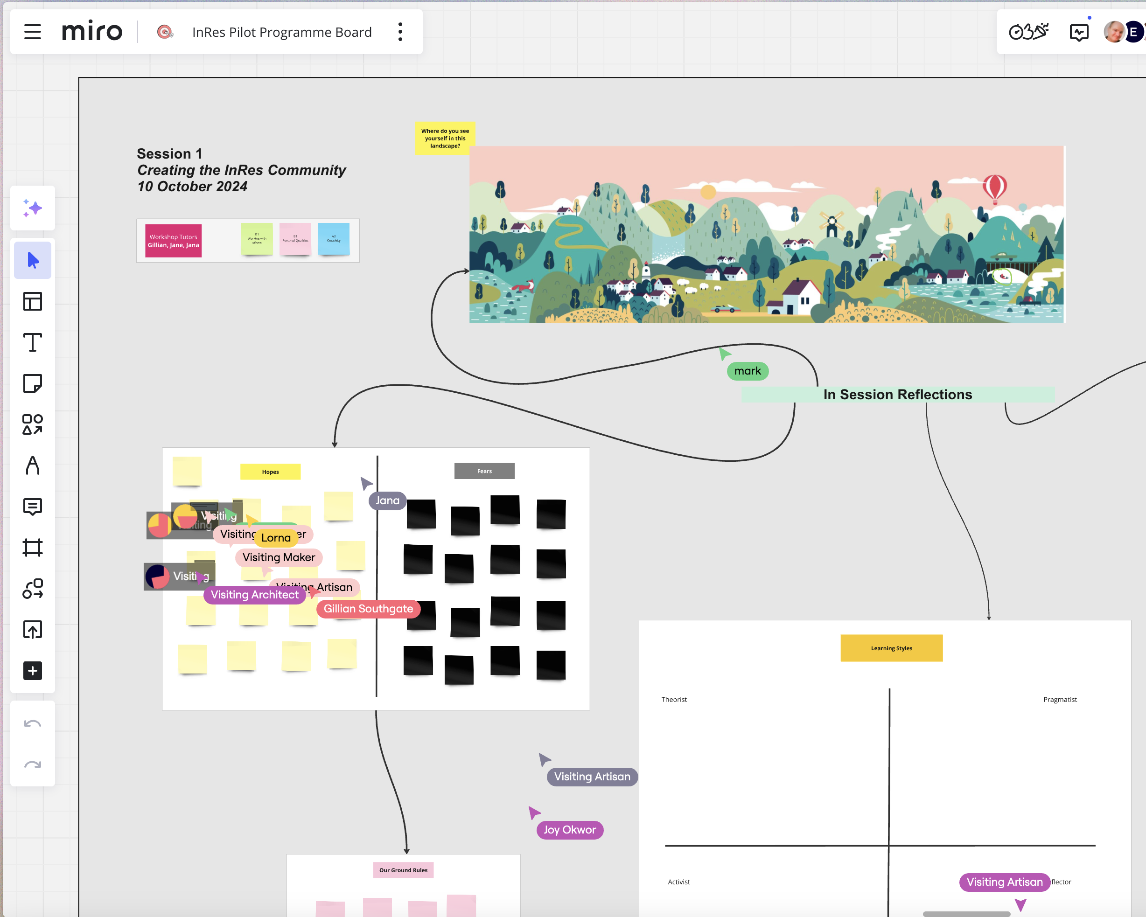The image size is (1146, 917).
Task: Click the Miro AI sparkle tool
Action: click(x=32, y=208)
